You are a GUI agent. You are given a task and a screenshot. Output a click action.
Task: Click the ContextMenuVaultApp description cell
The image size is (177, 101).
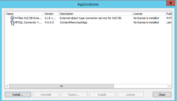(x=73, y=22)
